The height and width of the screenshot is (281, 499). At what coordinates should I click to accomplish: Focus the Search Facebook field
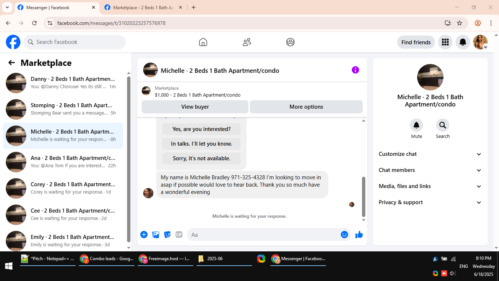75,42
